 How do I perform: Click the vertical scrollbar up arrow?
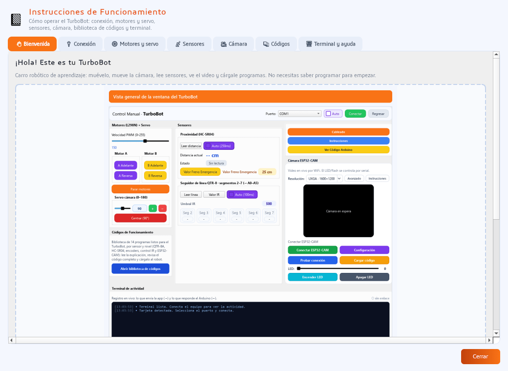[x=496, y=55]
